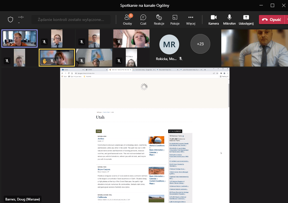
Task: Open the Osoby participants panel
Action: click(x=127, y=19)
